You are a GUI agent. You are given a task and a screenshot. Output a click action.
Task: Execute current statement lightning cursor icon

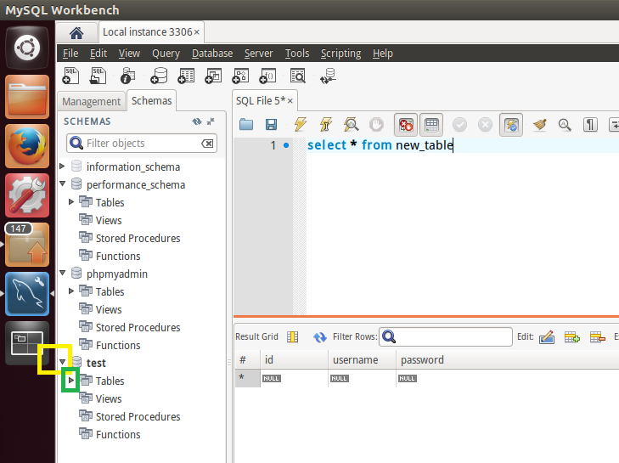click(326, 124)
